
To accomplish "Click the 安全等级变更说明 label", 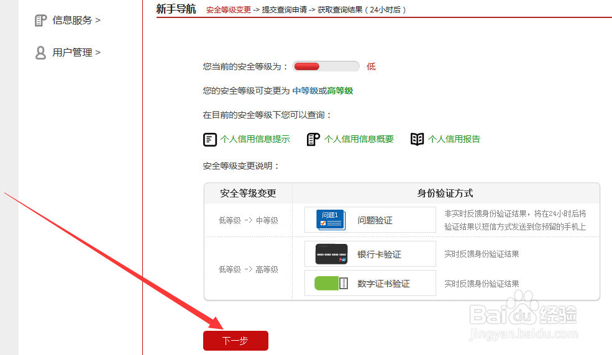I will coord(241,166).
